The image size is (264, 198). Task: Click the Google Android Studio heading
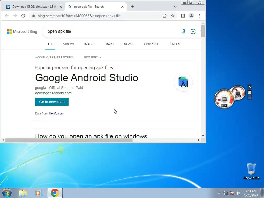[x=87, y=78]
